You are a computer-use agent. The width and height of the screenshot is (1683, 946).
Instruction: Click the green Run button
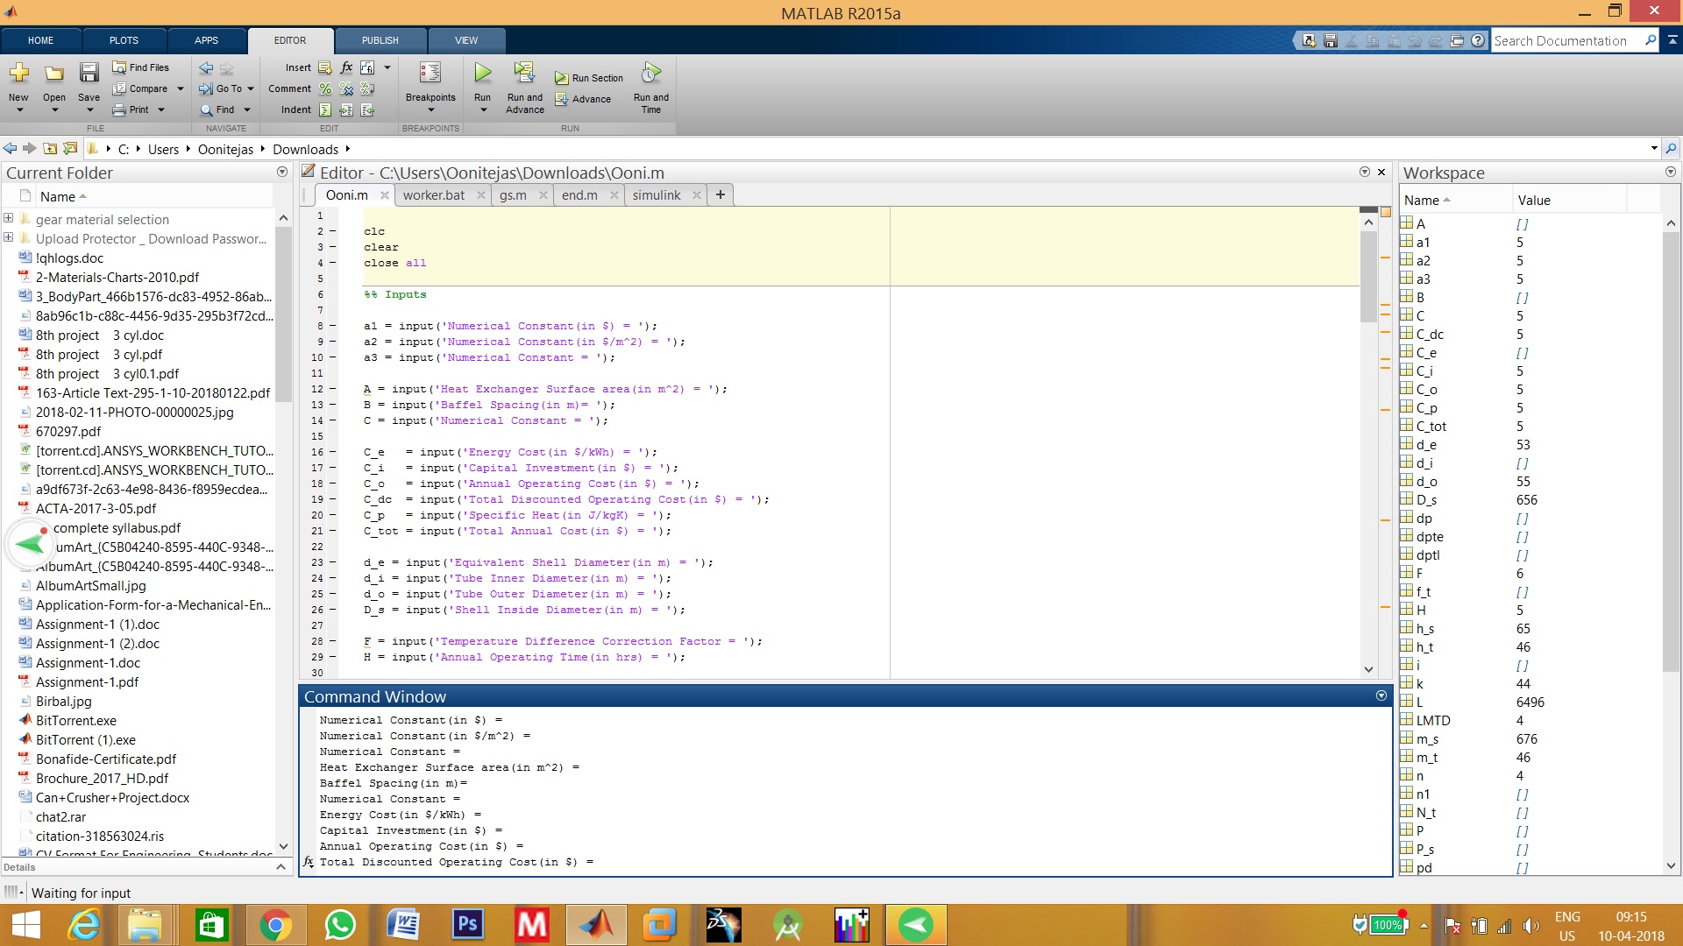click(x=482, y=74)
